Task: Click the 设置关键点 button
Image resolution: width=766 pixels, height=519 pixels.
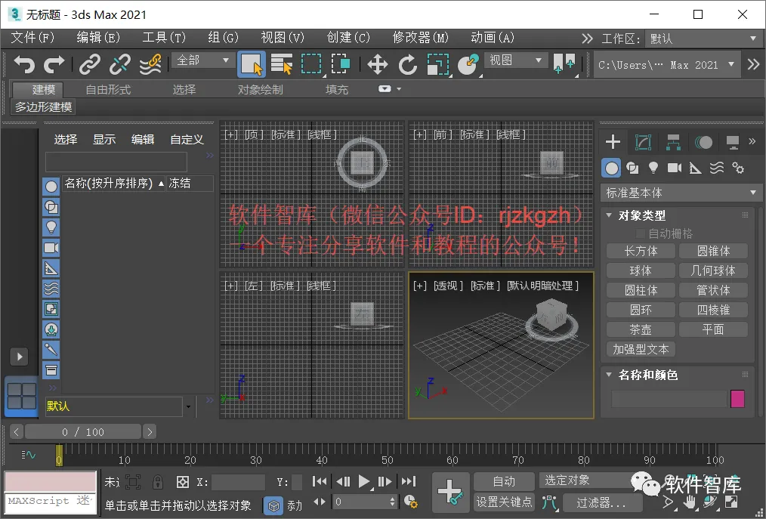Action: (x=504, y=502)
